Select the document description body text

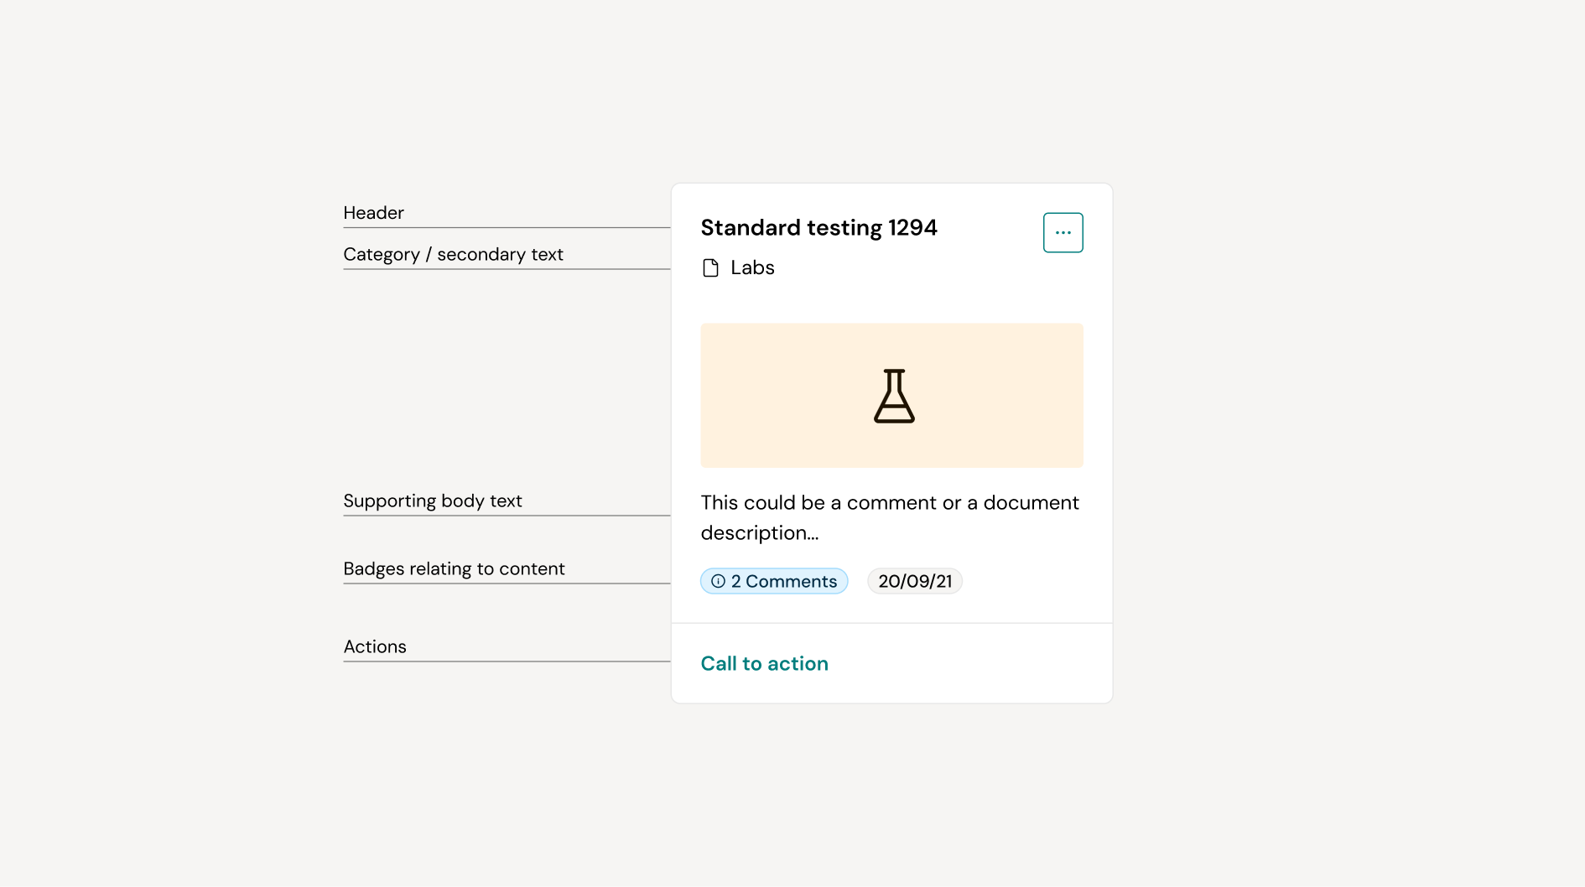click(889, 517)
